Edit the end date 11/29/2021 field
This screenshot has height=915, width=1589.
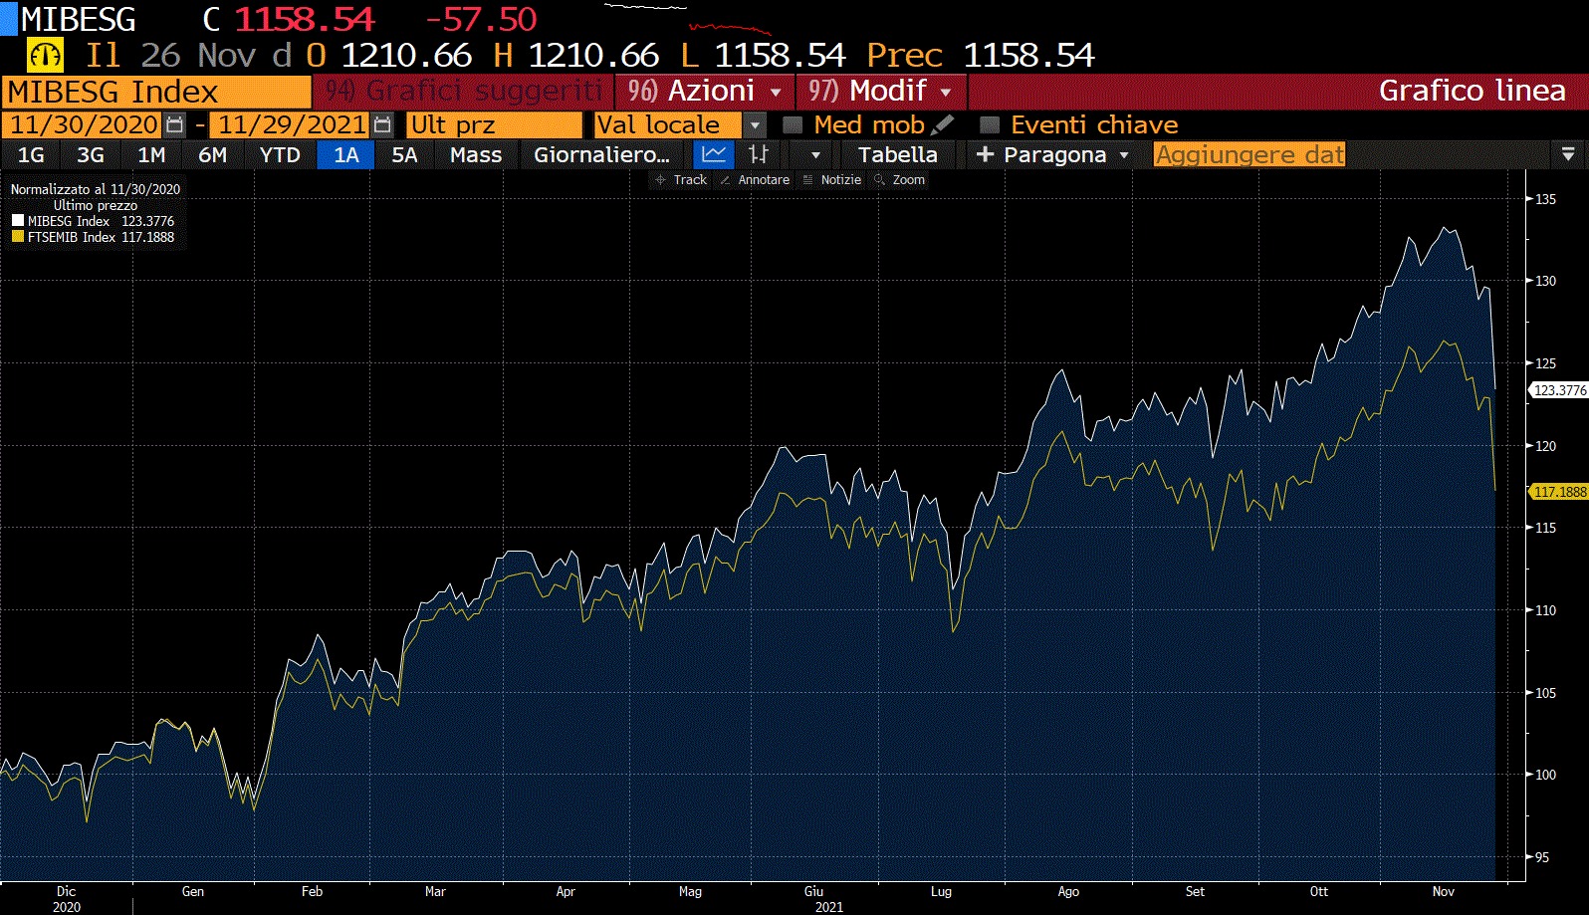tap(291, 124)
